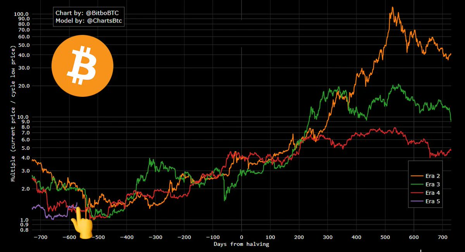This screenshot has height=252, width=465.
Task: Toggle the Era 3 legend entry
Action: [x=425, y=185]
